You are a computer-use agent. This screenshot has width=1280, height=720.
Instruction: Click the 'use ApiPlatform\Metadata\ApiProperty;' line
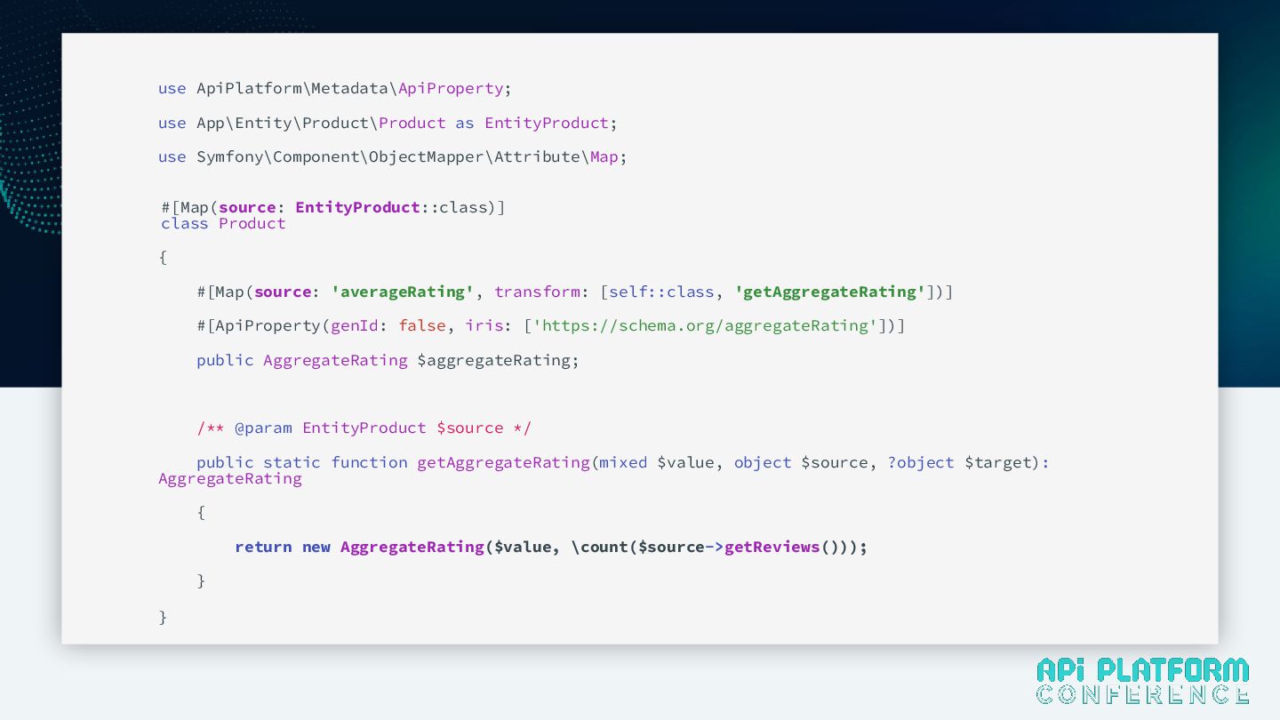point(335,89)
